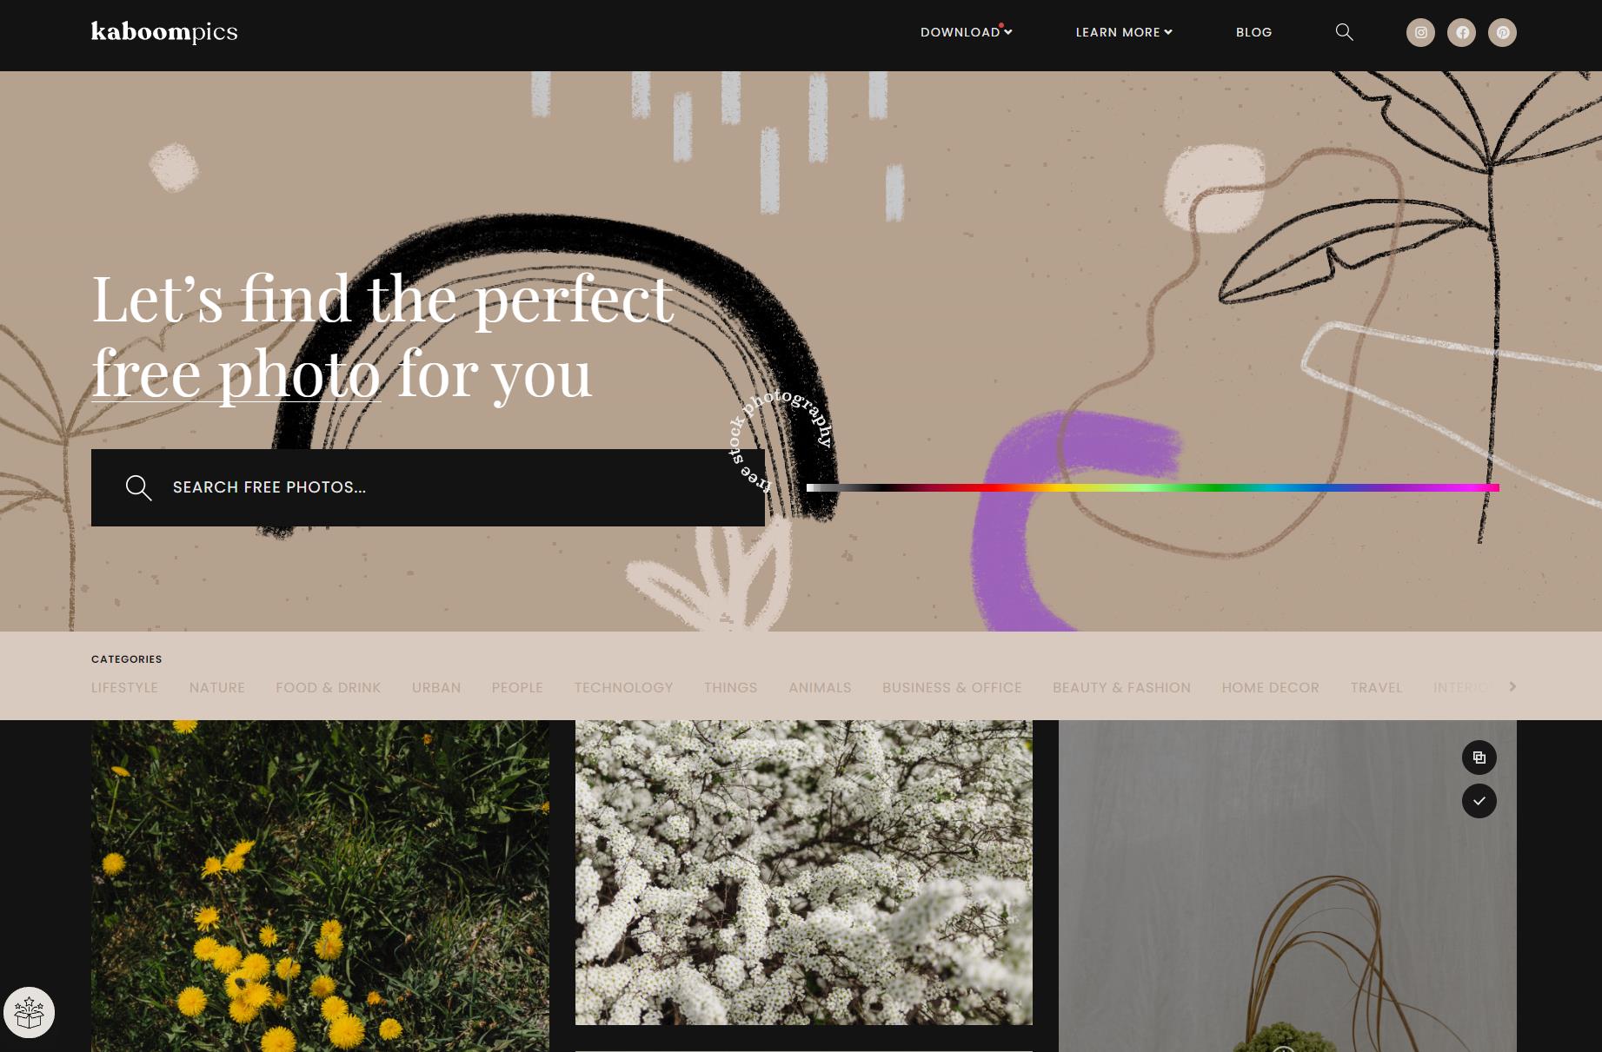Image resolution: width=1602 pixels, height=1052 pixels.
Task: Select the Nature category
Action: [x=217, y=687]
